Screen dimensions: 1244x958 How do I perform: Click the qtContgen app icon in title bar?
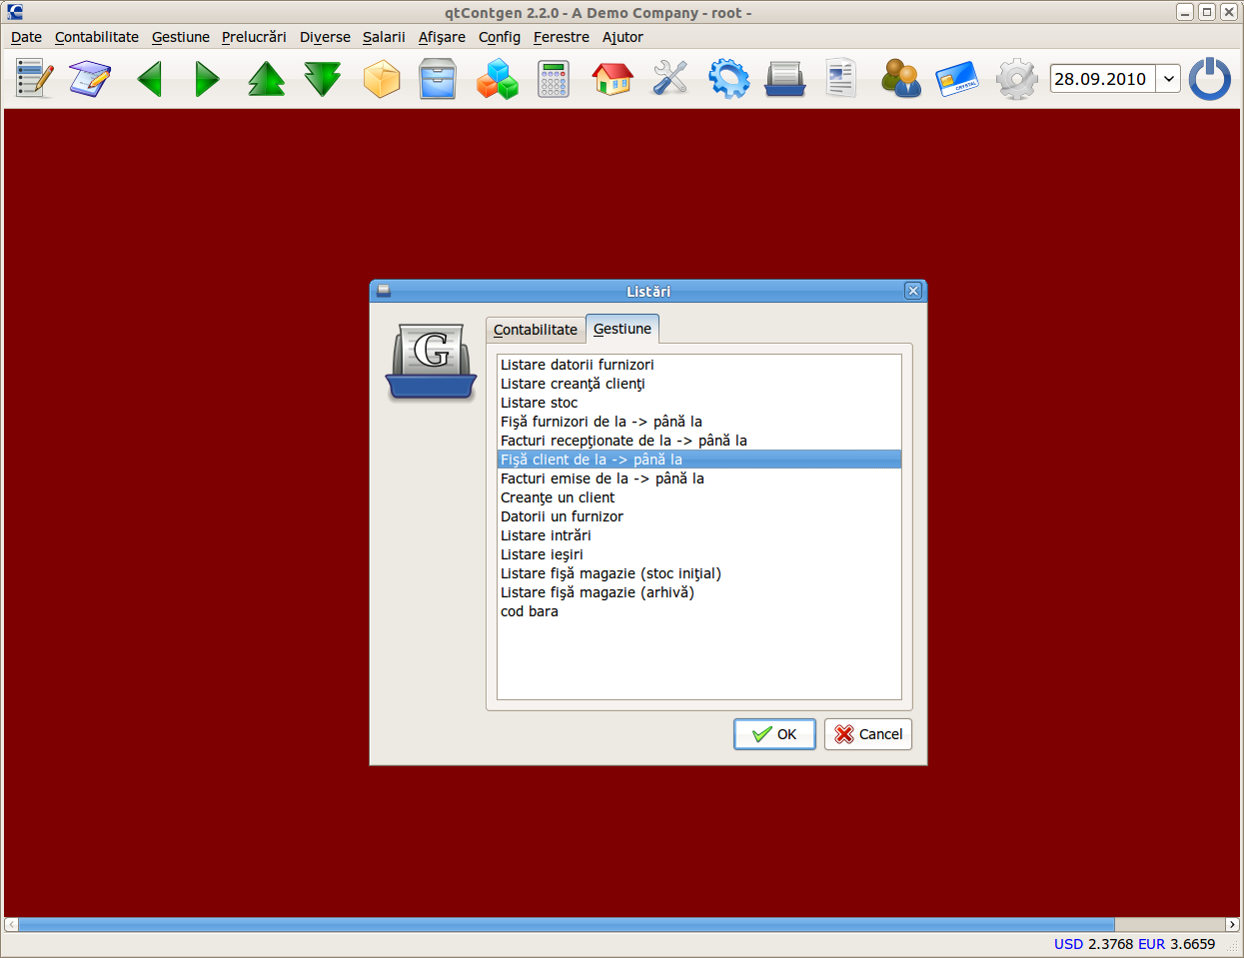(x=14, y=12)
